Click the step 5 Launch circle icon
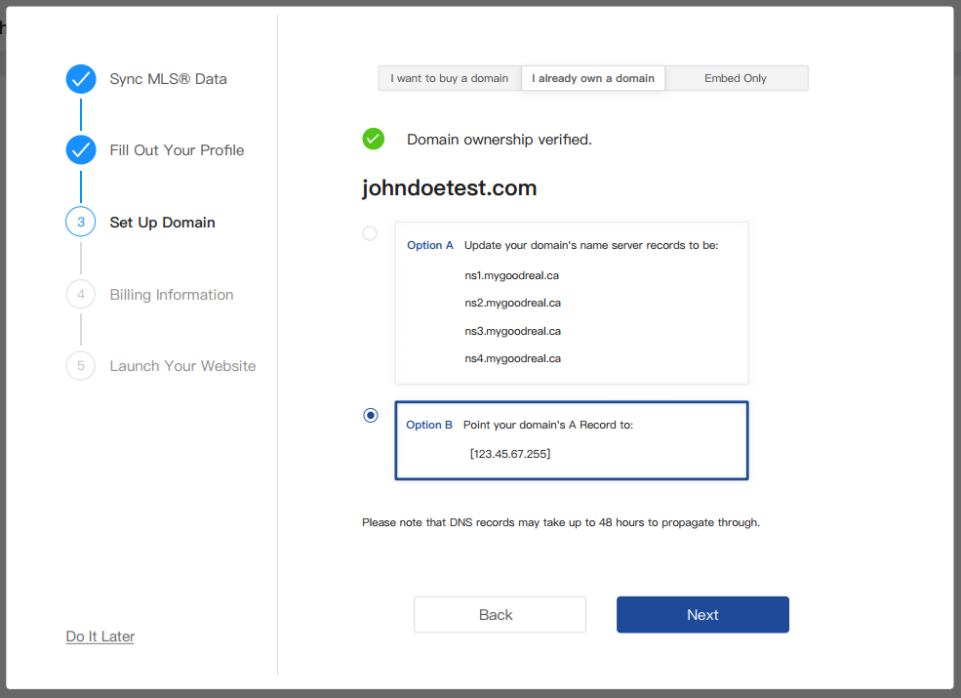The width and height of the screenshot is (961, 698). (81, 366)
